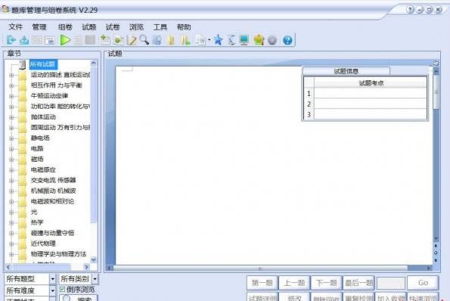The width and height of the screenshot is (450, 301).
Task: Open the 帮助 menu
Action: [x=184, y=27]
